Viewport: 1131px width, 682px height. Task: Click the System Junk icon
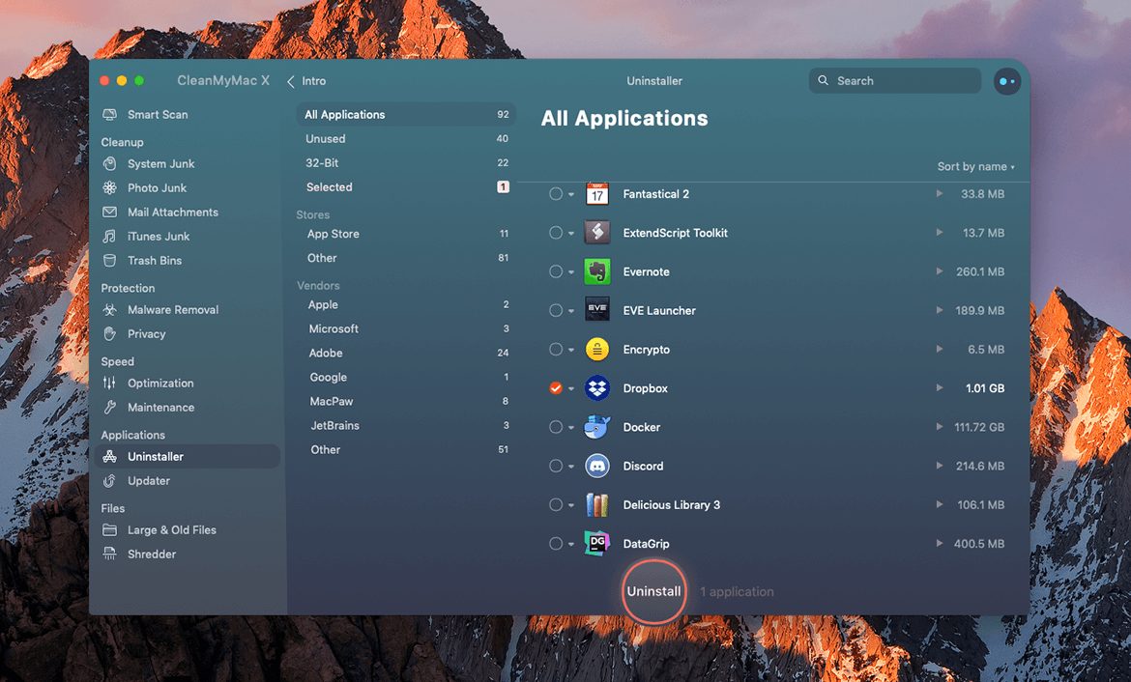[109, 163]
